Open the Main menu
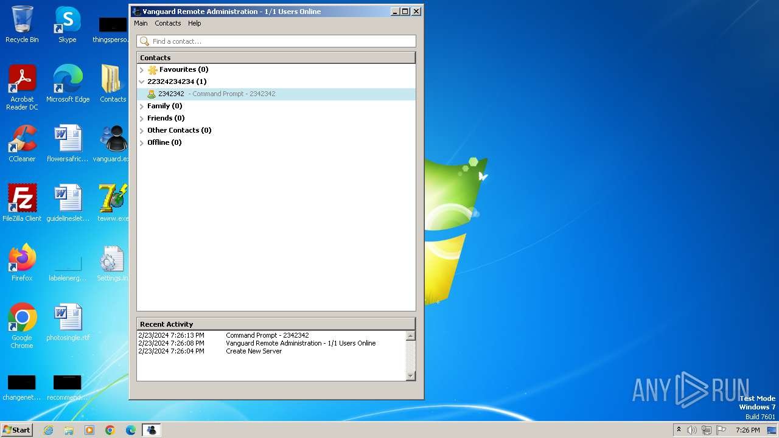779x438 pixels. click(141, 23)
